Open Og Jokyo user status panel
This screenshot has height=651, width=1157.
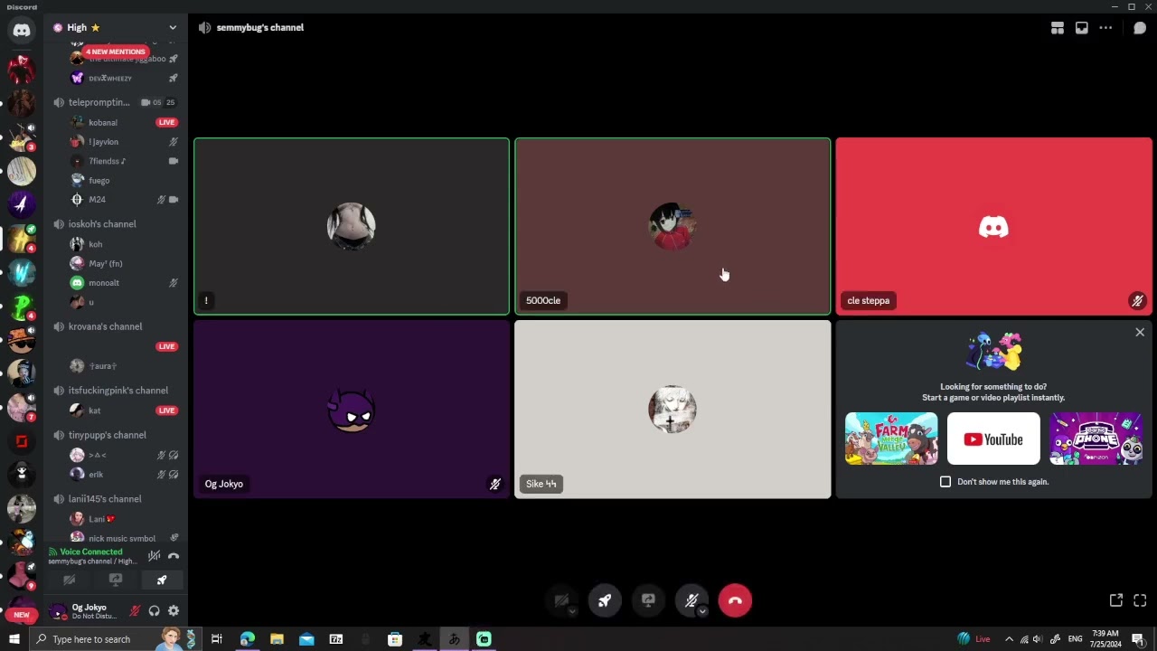click(83, 611)
